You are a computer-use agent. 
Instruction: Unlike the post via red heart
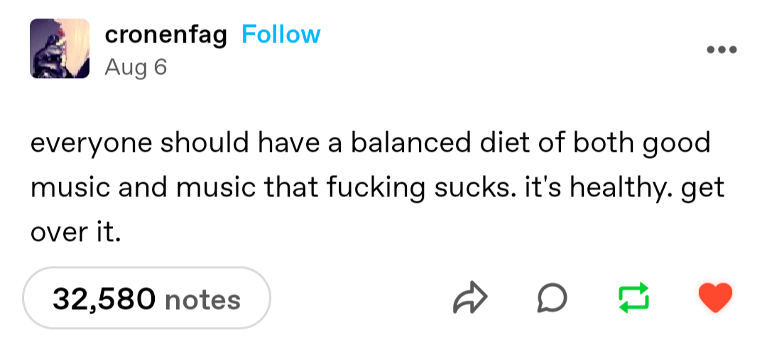714,299
